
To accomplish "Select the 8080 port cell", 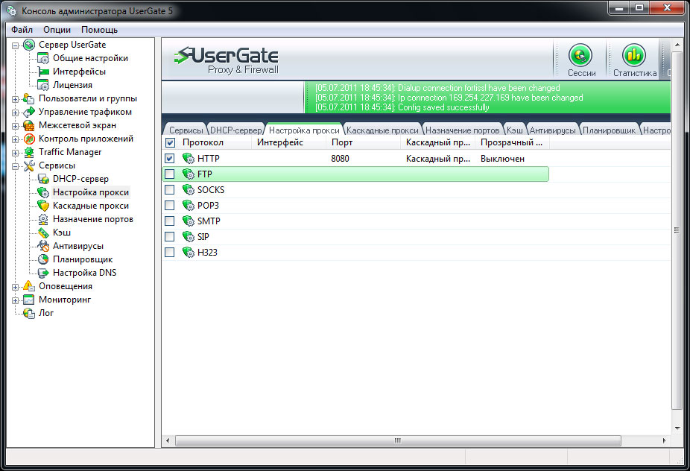I will pos(341,159).
